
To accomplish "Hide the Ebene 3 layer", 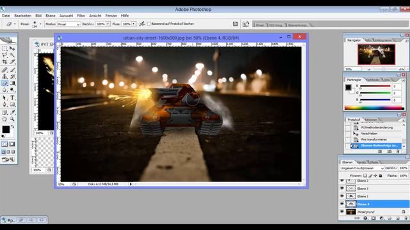I will [341, 188].
